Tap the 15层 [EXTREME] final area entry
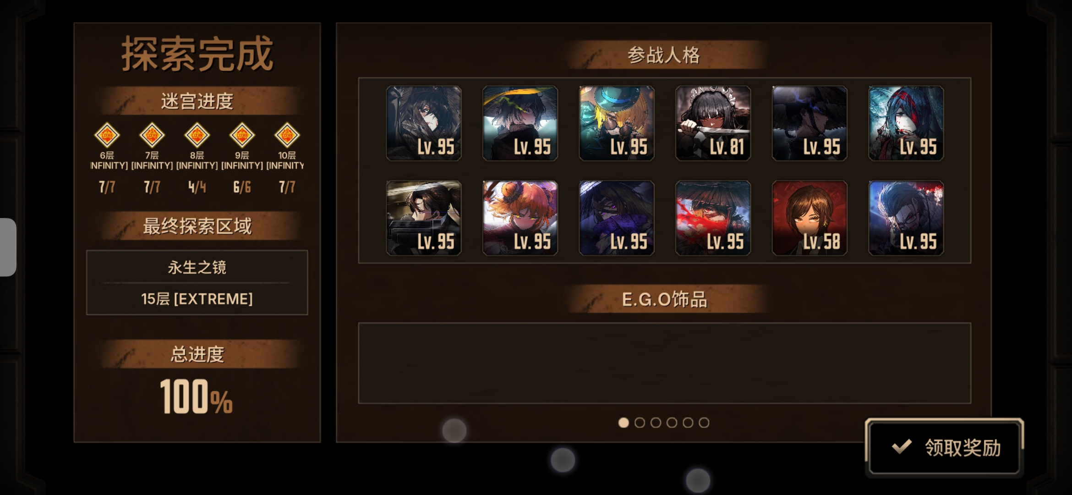Image resolution: width=1072 pixels, height=495 pixels. click(197, 299)
